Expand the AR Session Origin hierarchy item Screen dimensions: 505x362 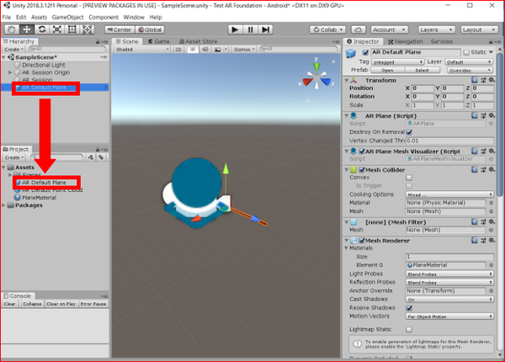pos(10,72)
